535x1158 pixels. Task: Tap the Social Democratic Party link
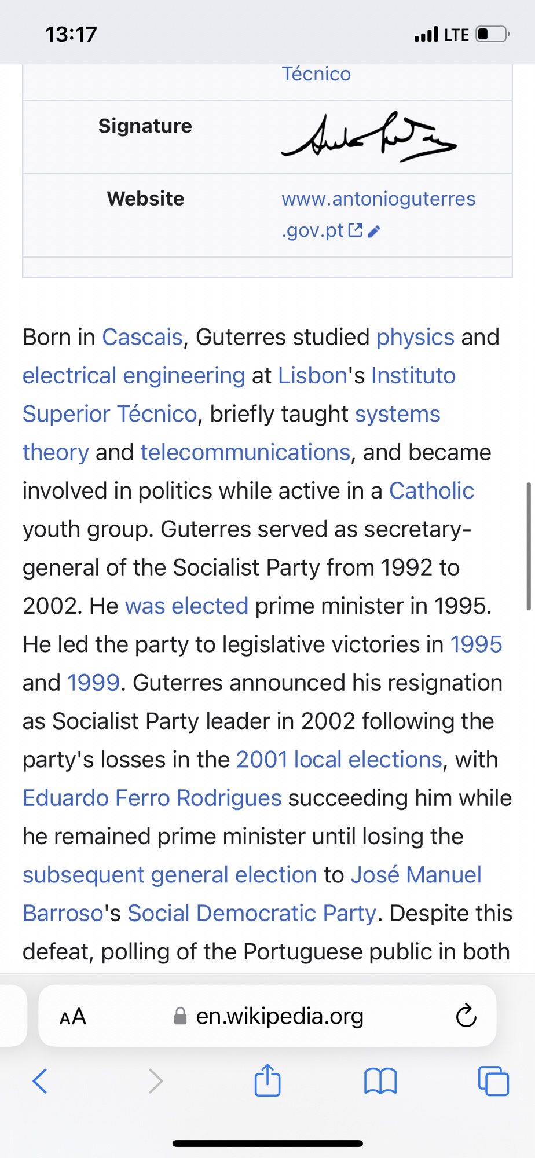(x=252, y=913)
